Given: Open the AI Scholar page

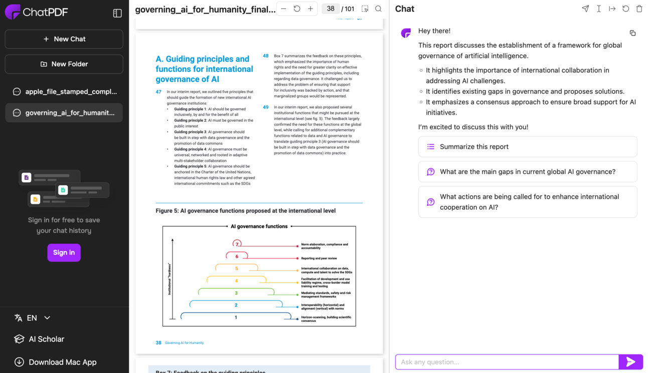Looking at the screenshot, I should tap(40, 339).
